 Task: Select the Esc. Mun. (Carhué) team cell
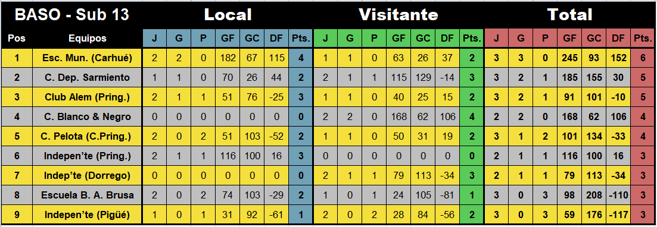click(88, 58)
